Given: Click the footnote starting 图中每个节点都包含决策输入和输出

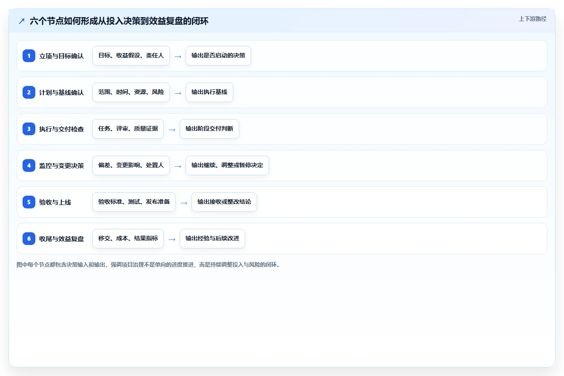Looking at the screenshot, I should [x=148, y=265].
